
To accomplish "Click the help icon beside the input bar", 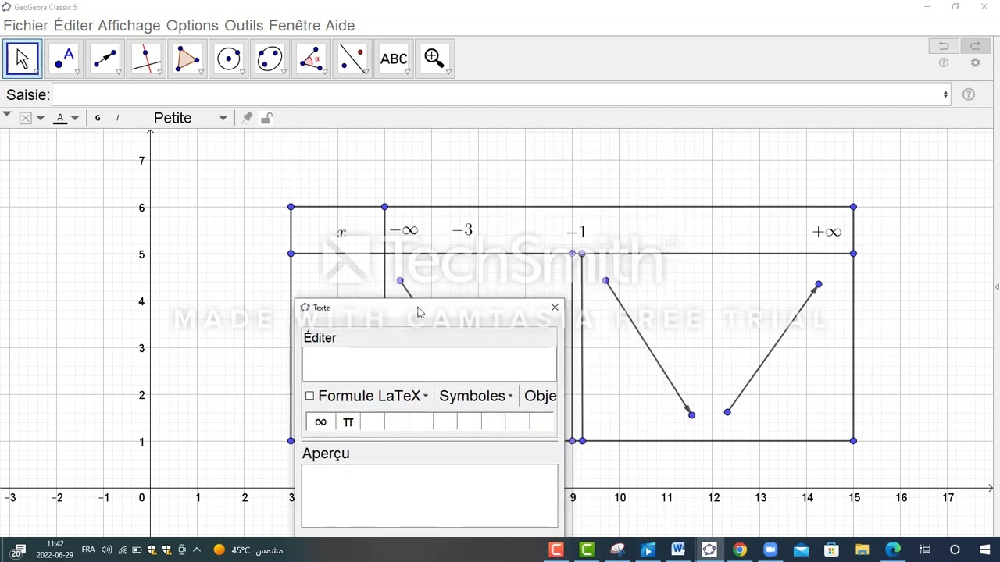I will [969, 94].
